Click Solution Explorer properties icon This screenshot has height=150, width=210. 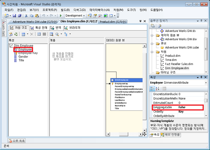tap(153, 26)
